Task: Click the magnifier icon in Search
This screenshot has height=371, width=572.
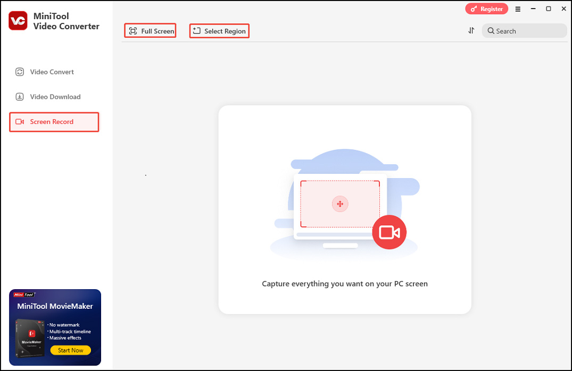Action: [x=491, y=31]
